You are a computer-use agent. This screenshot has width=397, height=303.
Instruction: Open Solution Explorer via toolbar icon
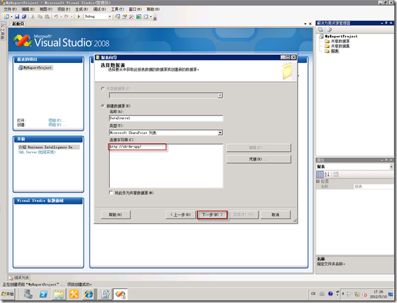point(117,16)
